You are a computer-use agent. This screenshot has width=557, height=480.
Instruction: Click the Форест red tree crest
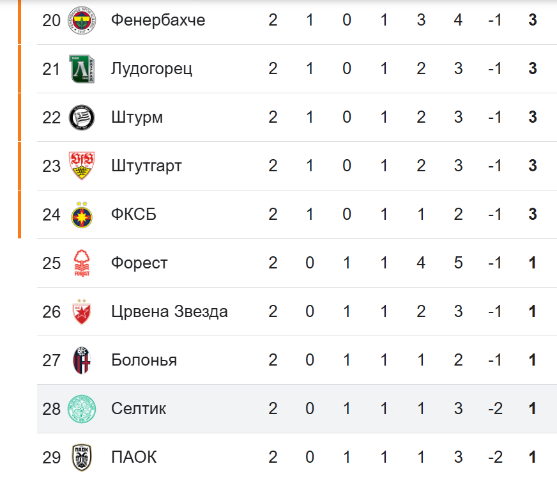[82, 263]
